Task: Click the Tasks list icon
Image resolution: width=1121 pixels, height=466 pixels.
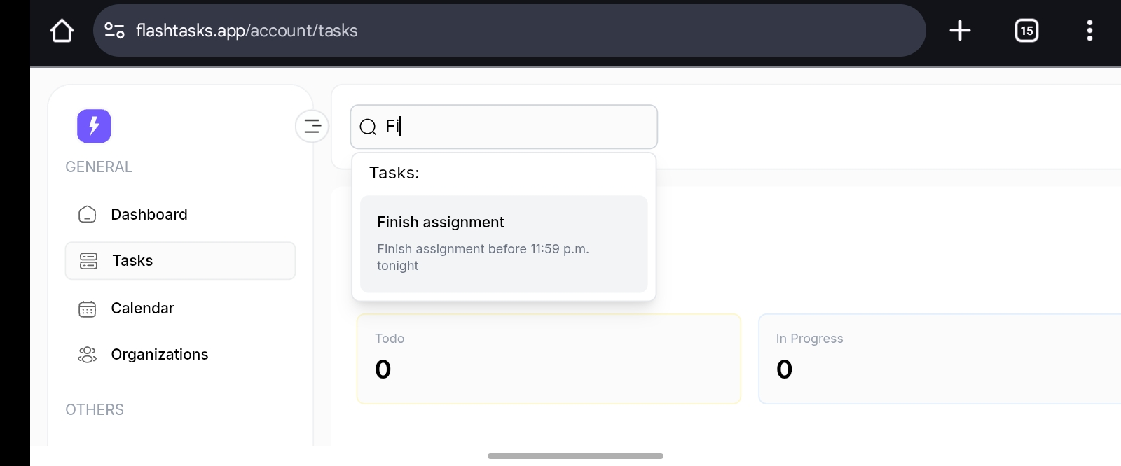Action: pos(87,260)
